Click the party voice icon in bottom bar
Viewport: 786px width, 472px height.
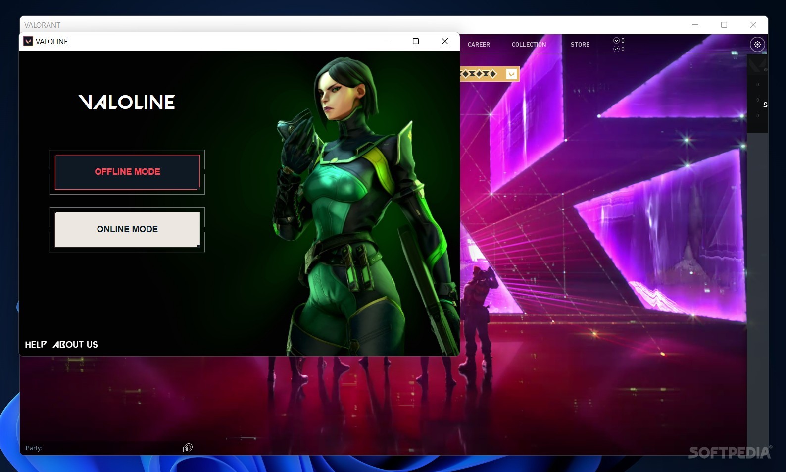(188, 448)
